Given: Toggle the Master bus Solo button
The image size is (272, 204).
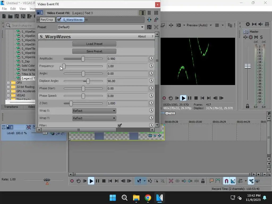Looking at the screenshot, I should point(261,37).
